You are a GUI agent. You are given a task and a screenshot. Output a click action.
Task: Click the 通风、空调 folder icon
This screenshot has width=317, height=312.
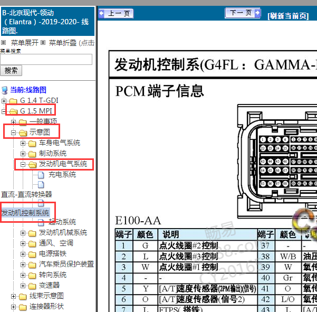pyautogui.click(x=32, y=243)
